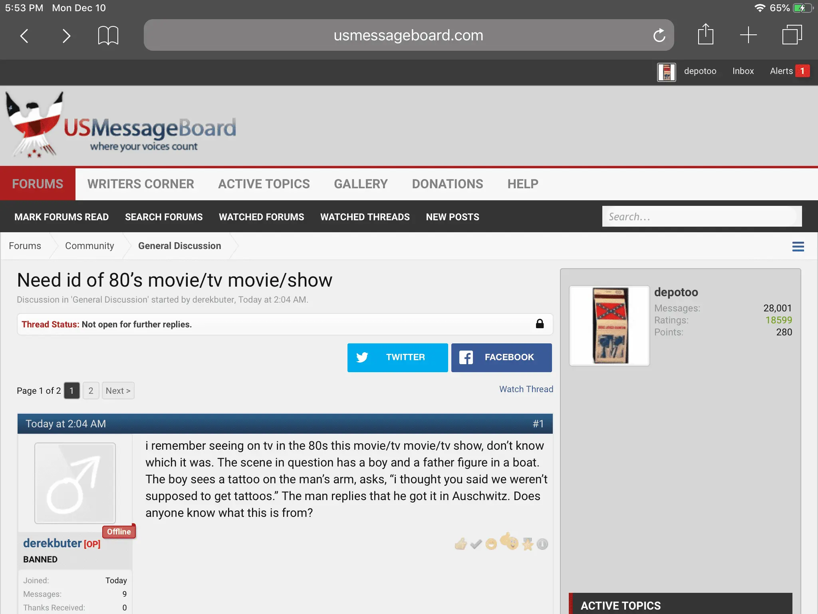Open new Safari tab with plus

point(748,35)
